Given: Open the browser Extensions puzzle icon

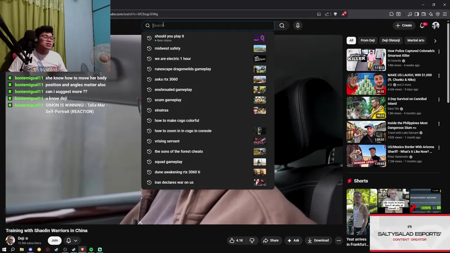Looking at the screenshot, I should point(391,14).
